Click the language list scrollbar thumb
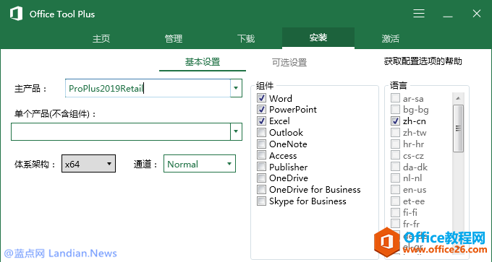 458,128
